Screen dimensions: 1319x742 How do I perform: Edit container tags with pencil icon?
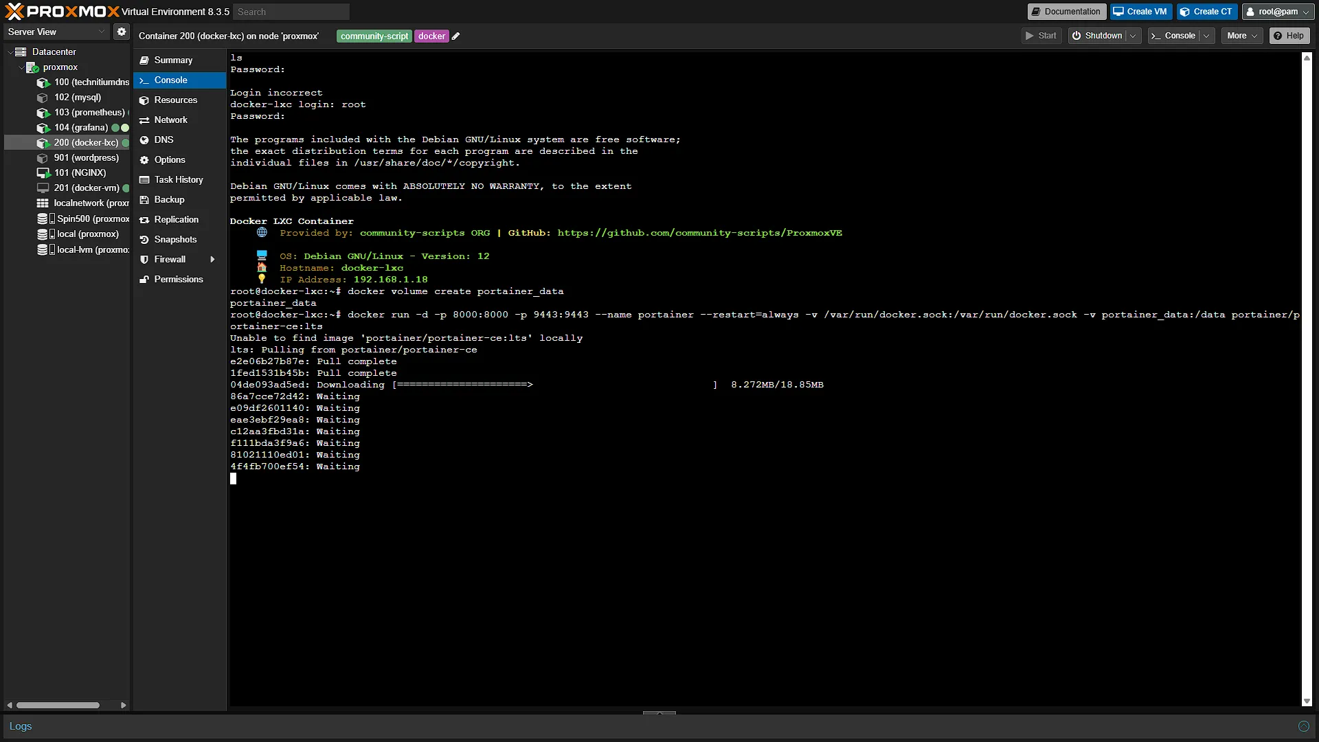[455, 36]
